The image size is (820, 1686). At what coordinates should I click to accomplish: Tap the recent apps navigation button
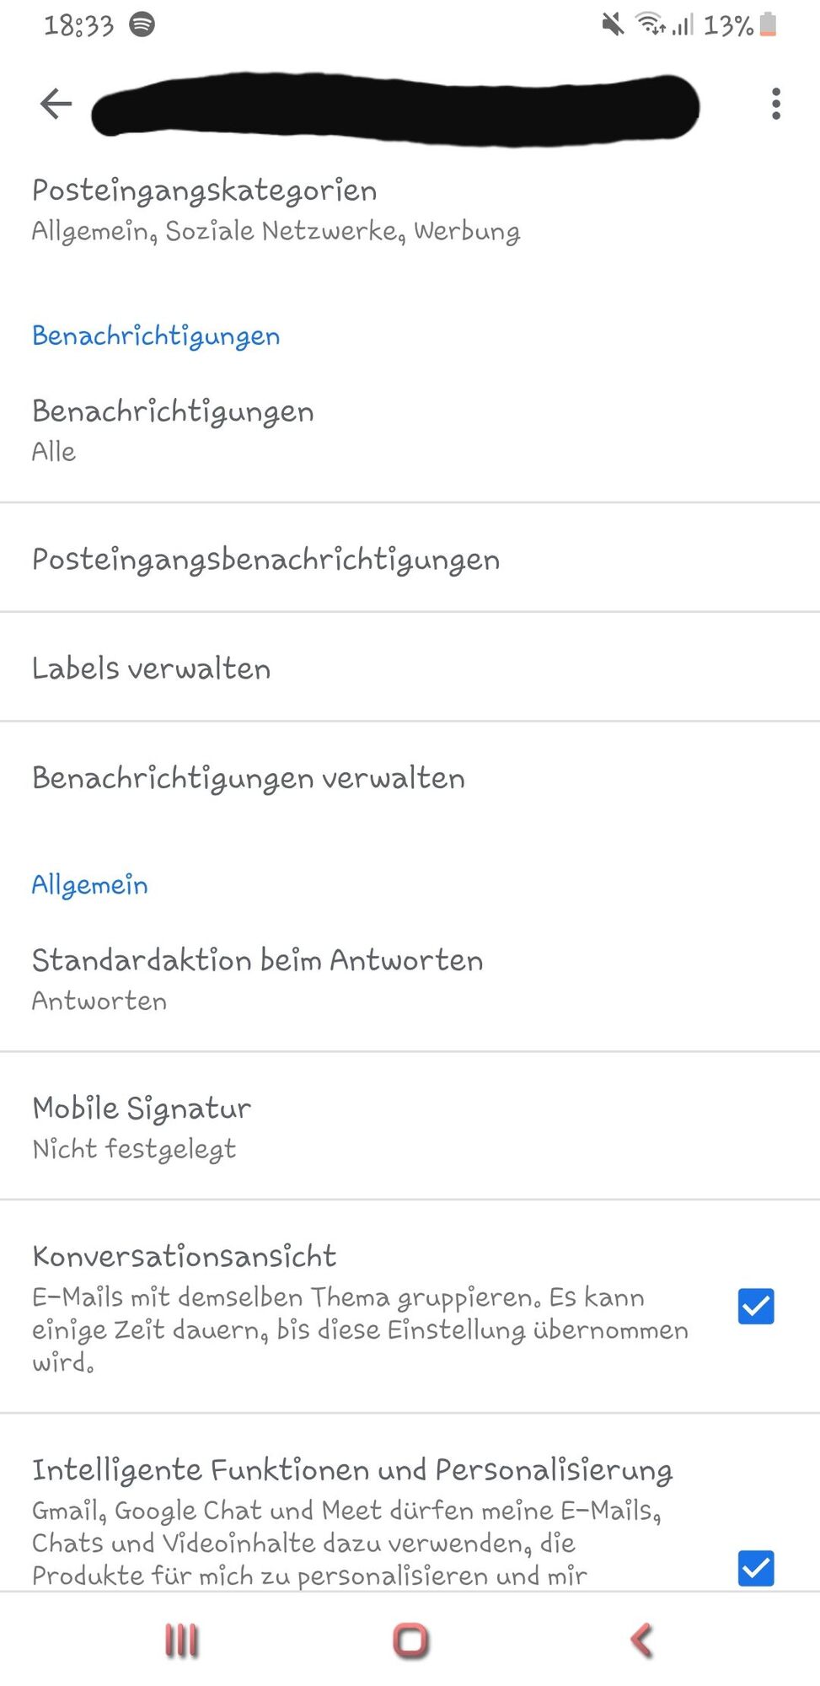pos(181,1640)
